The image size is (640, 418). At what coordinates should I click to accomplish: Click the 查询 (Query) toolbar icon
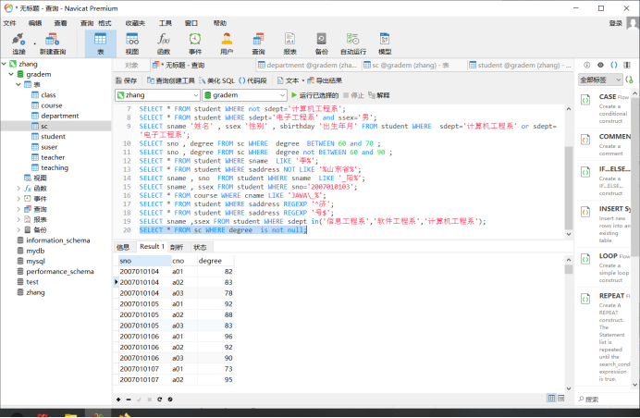pos(258,44)
